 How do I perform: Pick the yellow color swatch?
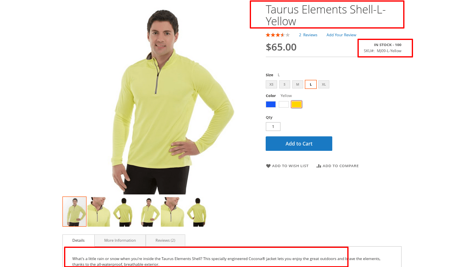pos(296,104)
